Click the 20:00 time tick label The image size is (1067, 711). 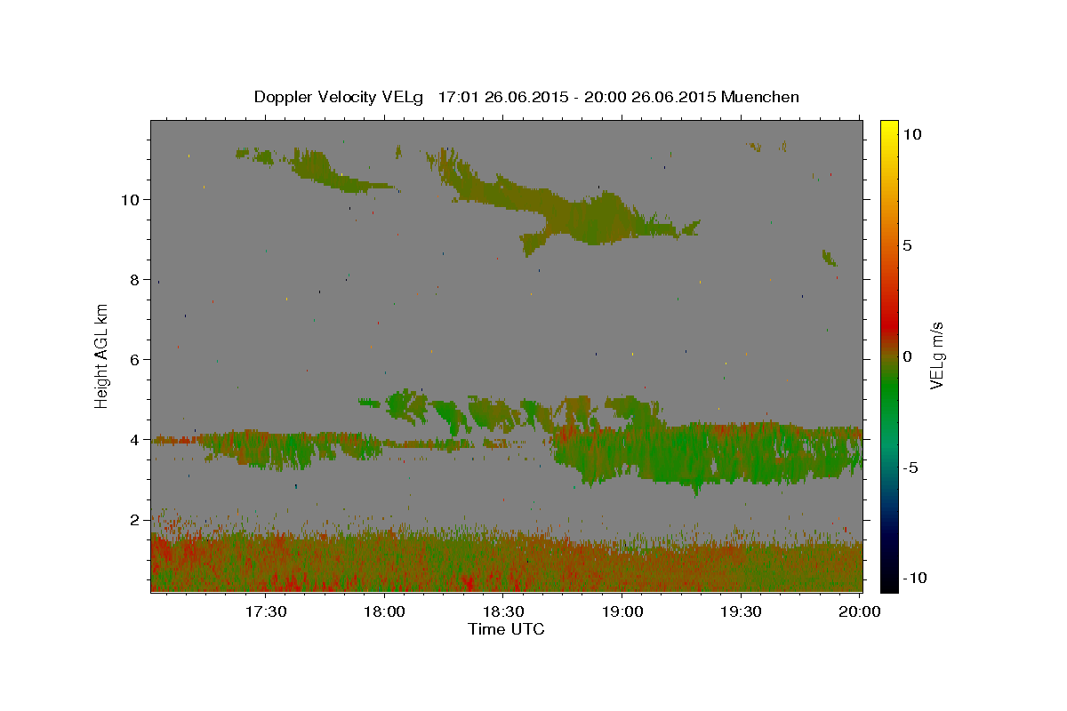tap(860, 611)
